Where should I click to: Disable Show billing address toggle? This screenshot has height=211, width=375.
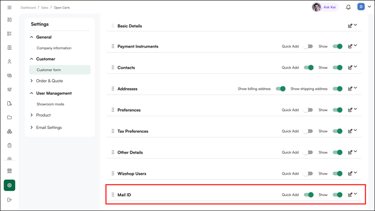coord(280,89)
